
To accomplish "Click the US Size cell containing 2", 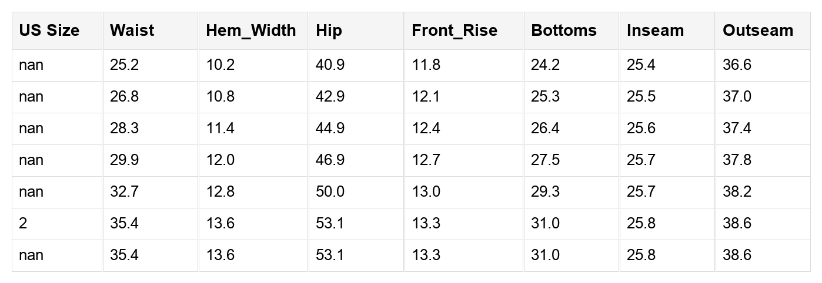I will 57,224.
